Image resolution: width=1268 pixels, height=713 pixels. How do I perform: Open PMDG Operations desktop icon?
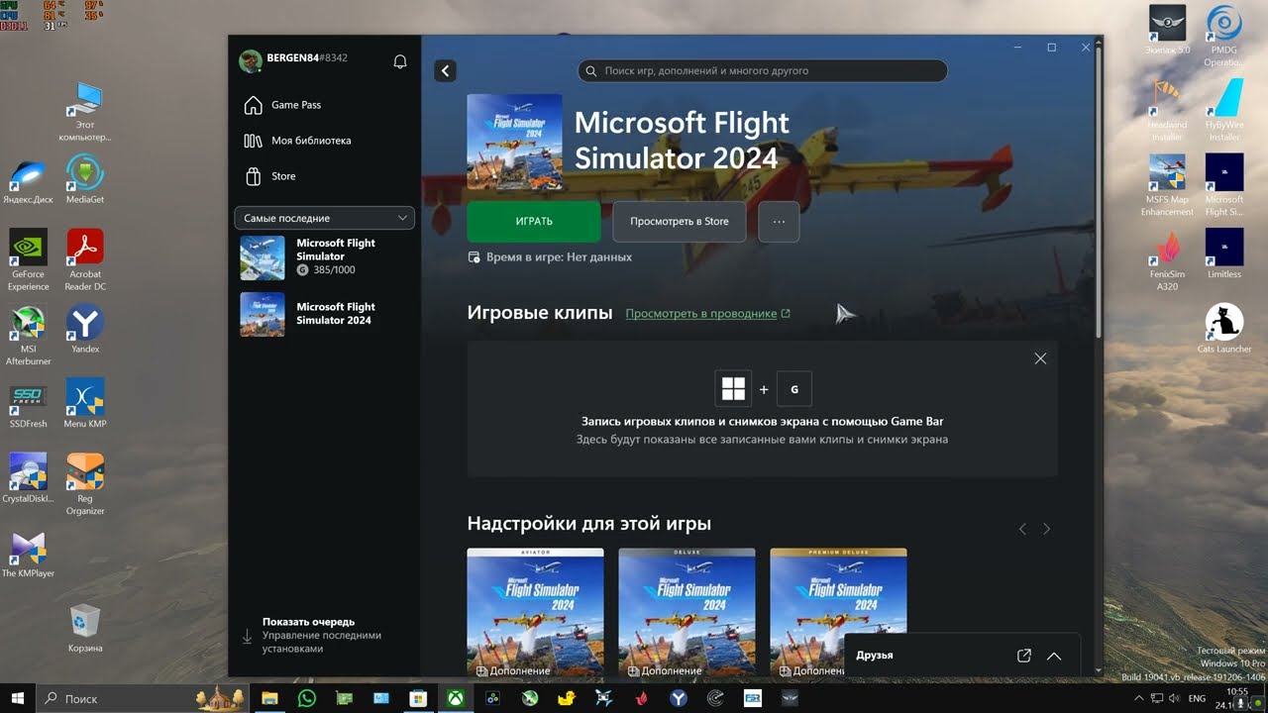[1224, 37]
